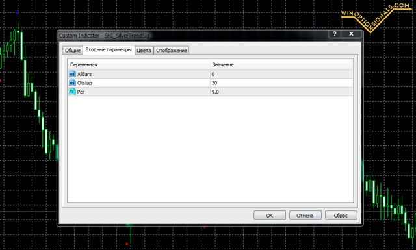Click the Значение column header
Image resolution: width=416 pixels, height=250 pixels.
click(281, 64)
